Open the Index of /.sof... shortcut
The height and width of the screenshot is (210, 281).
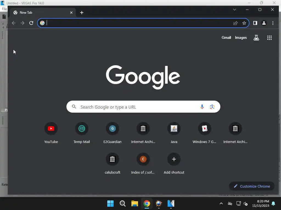(x=143, y=164)
